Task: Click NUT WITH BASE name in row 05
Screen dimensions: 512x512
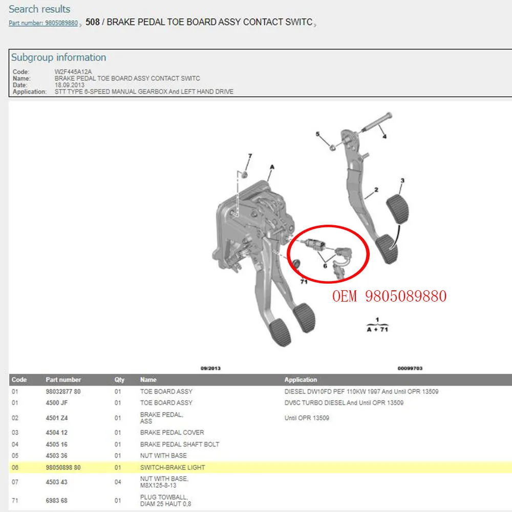Action: [x=163, y=456]
